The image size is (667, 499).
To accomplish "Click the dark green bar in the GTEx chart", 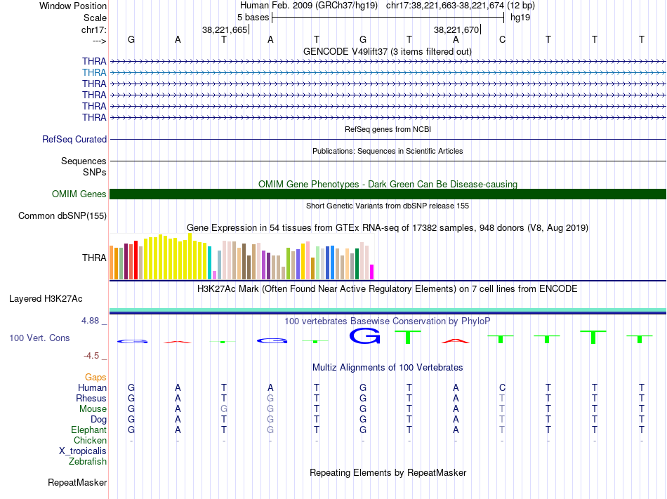I will point(357,264).
